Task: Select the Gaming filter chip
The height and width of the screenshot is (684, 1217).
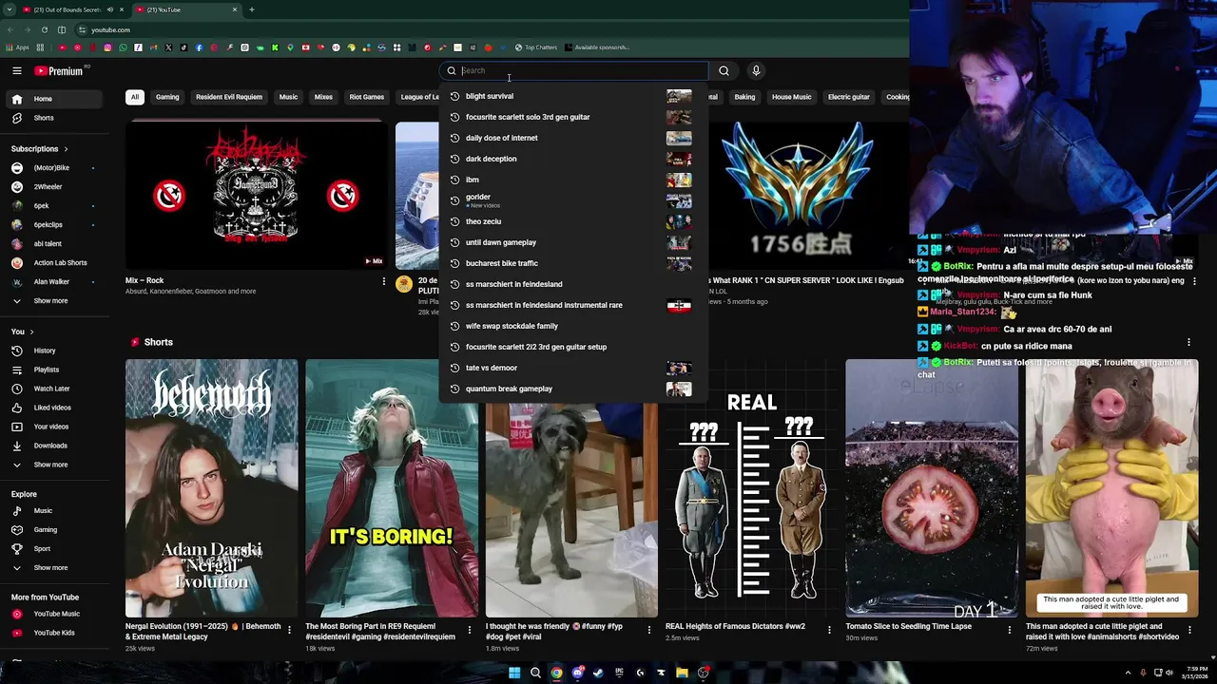Action: tap(167, 97)
